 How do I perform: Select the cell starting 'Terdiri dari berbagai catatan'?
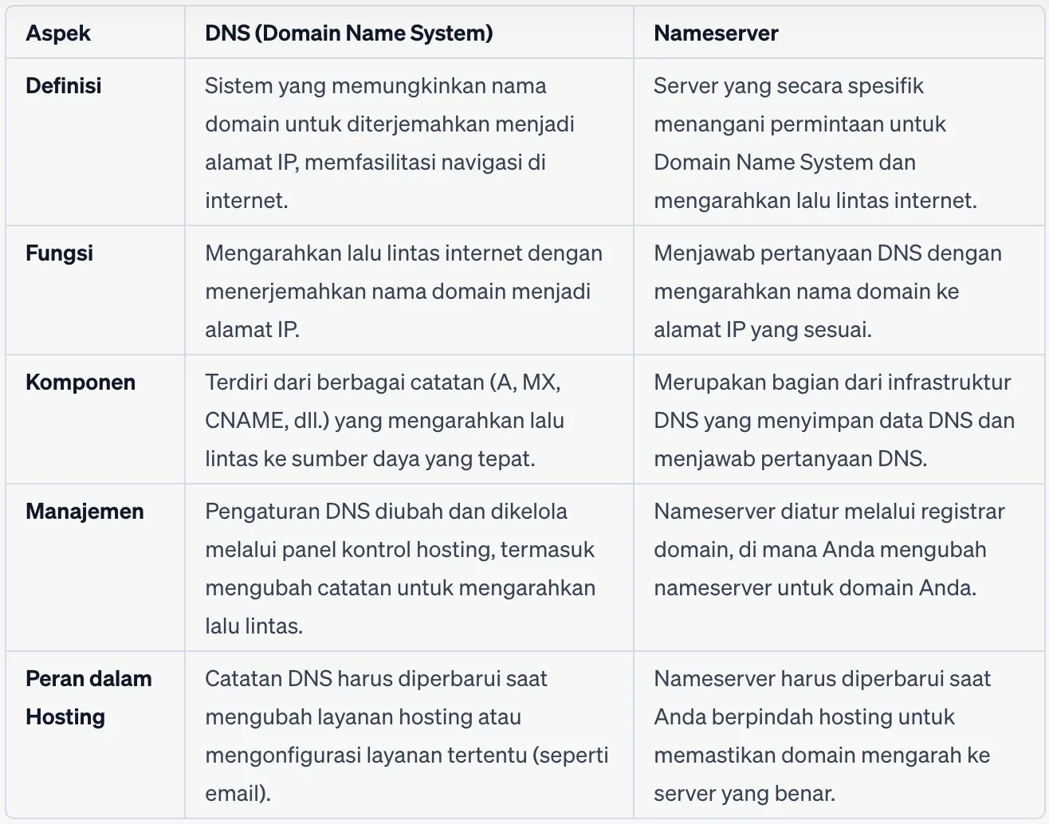tap(384, 420)
